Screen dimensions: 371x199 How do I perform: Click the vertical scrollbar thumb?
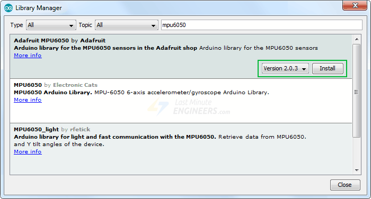tap(357, 91)
